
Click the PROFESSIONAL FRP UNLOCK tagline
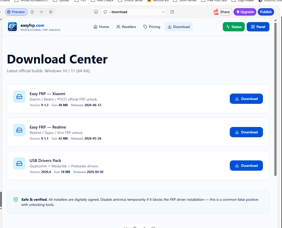click(x=40, y=30)
